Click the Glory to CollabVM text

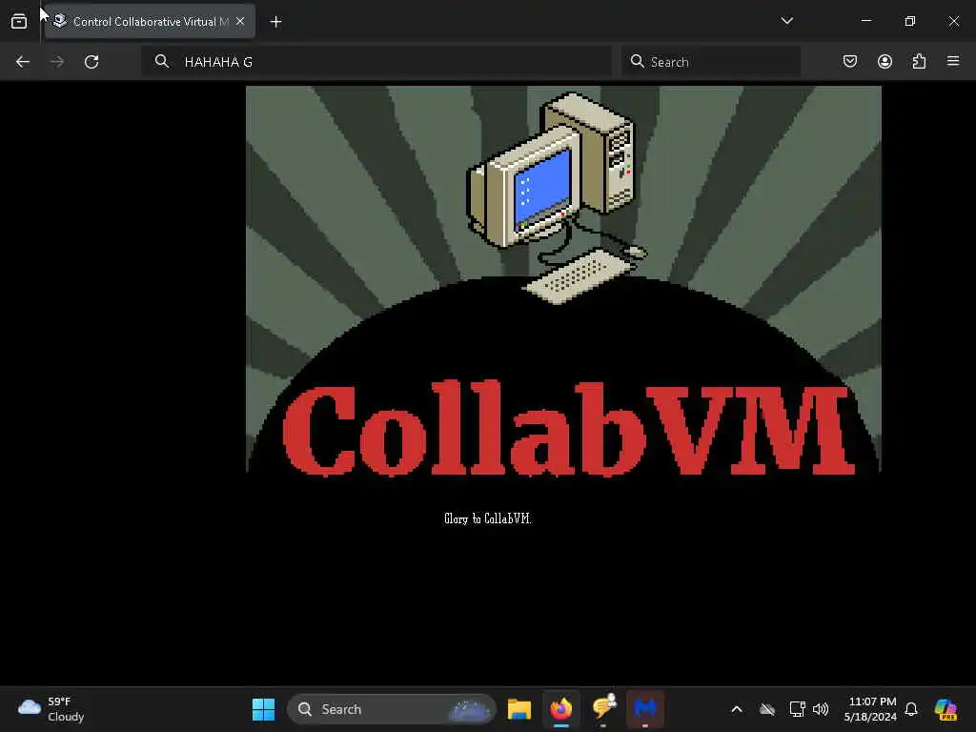tap(487, 518)
